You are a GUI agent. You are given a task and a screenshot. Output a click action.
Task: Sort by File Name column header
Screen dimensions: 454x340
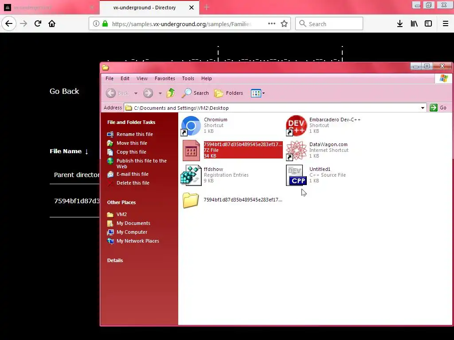69,151
